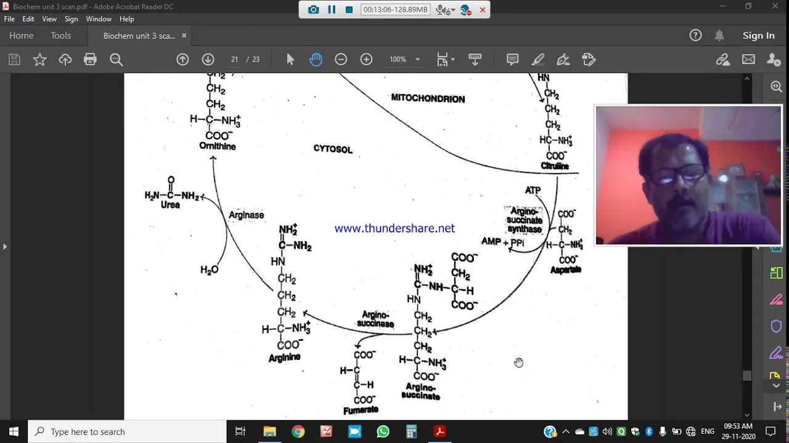Adjust the volume speaker tray icon
789x443 pixels.
point(607,432)
